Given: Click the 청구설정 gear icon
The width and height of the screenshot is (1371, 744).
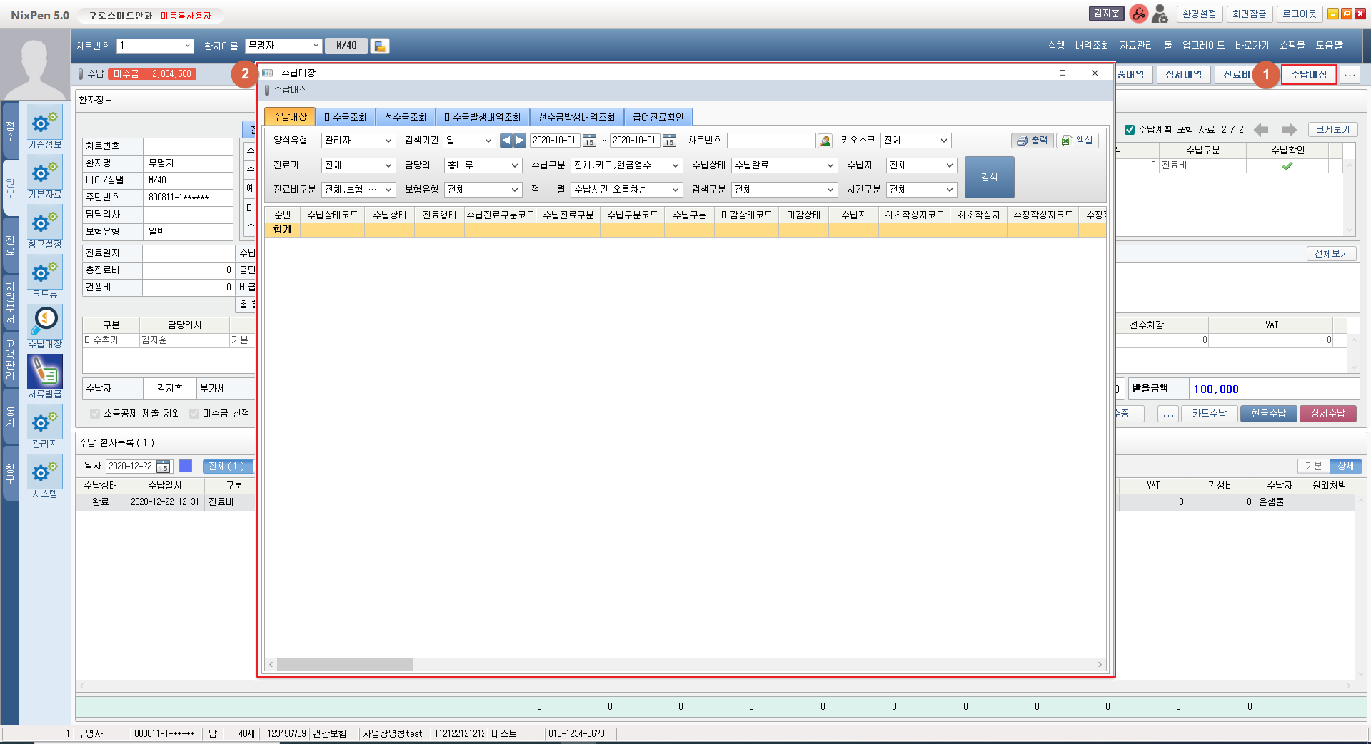Looking at the screenshot, I should click(44, 223).
